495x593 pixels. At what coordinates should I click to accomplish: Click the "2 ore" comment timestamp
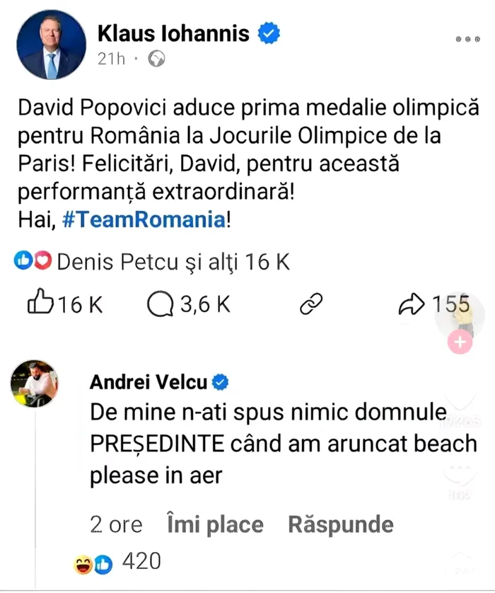116,524
